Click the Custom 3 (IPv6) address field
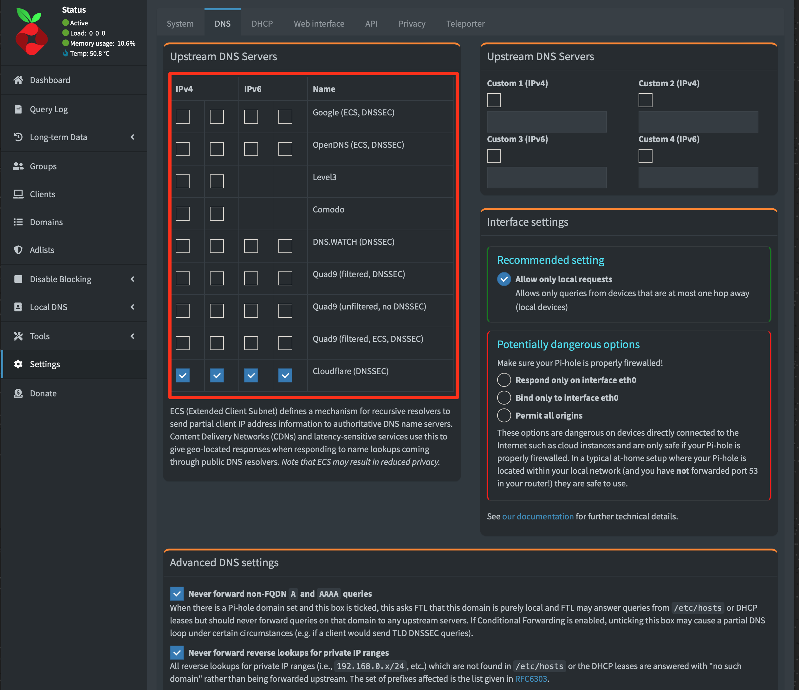This screenshot has height=690, width=799. pyautogui.click(x=547, y=178)
